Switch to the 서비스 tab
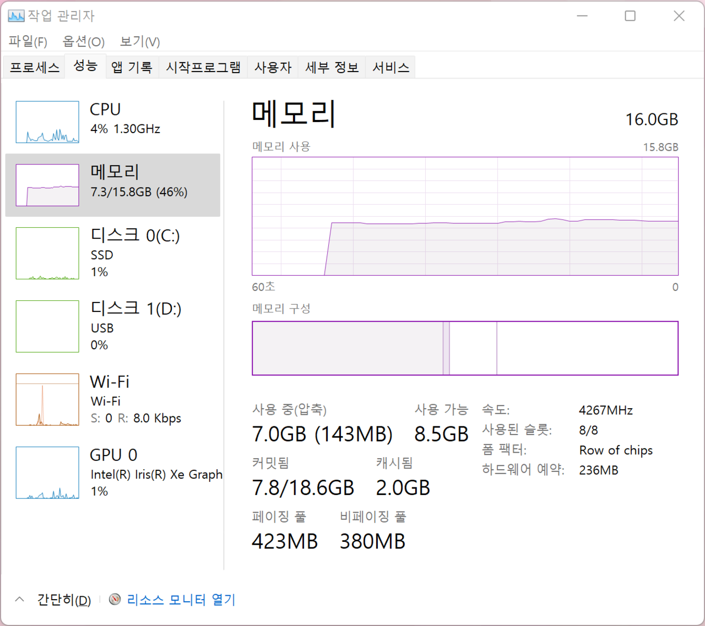This screenshot has width=705, height=626. (x=391, y=68)
